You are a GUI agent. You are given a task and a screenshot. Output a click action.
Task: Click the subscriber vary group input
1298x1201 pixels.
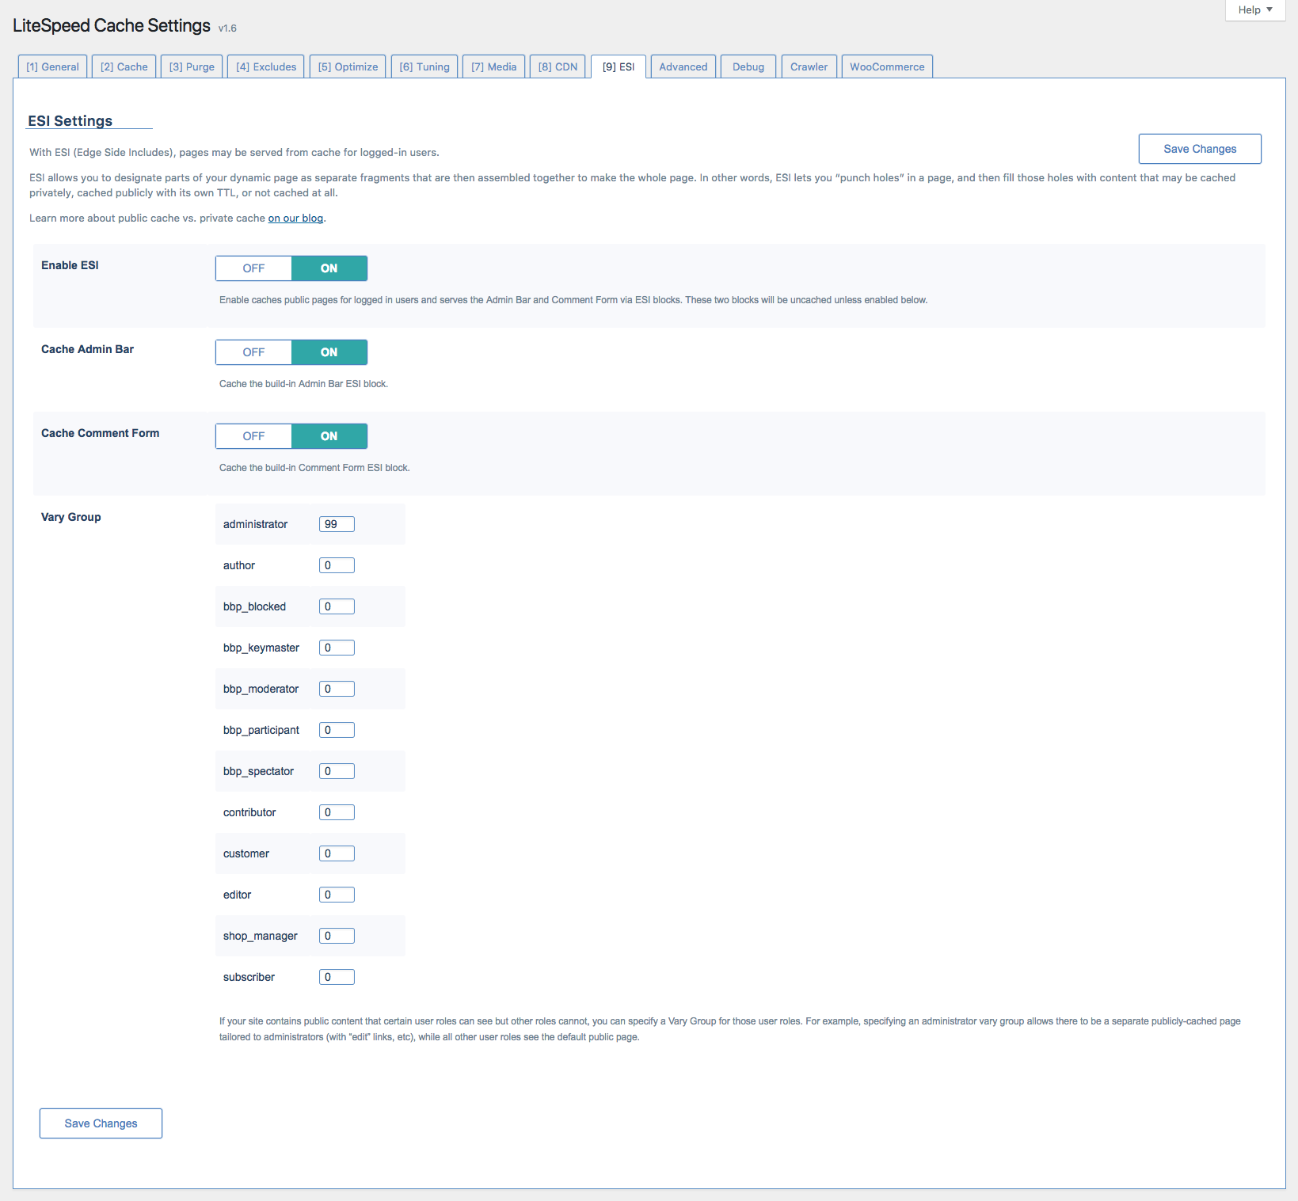pos(337,977)
